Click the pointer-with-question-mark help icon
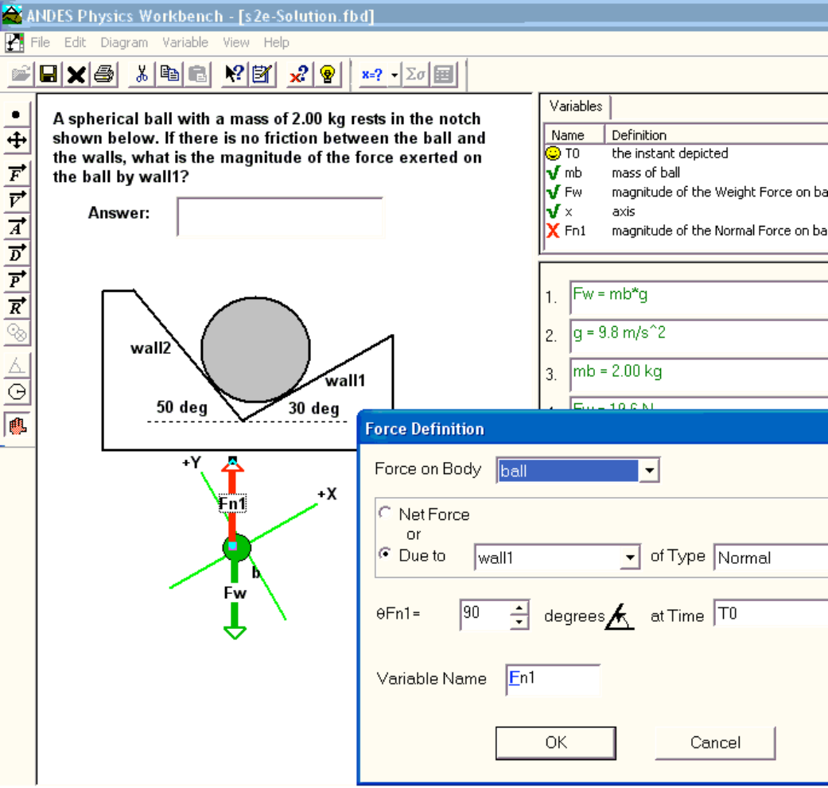Screen dimensions: 828x788 click(234, 74)
